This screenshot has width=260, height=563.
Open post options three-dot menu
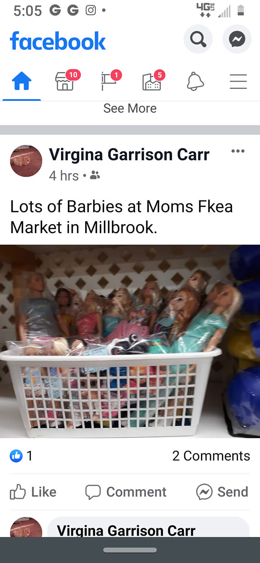(238, 151)
